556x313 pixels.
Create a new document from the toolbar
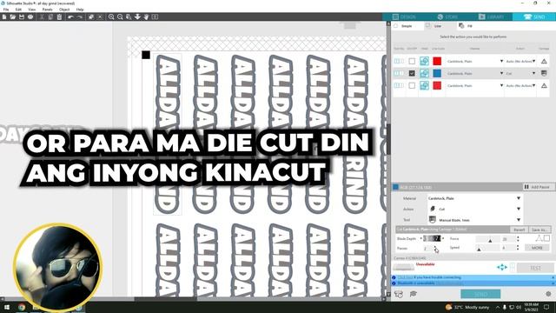(4, 17)
